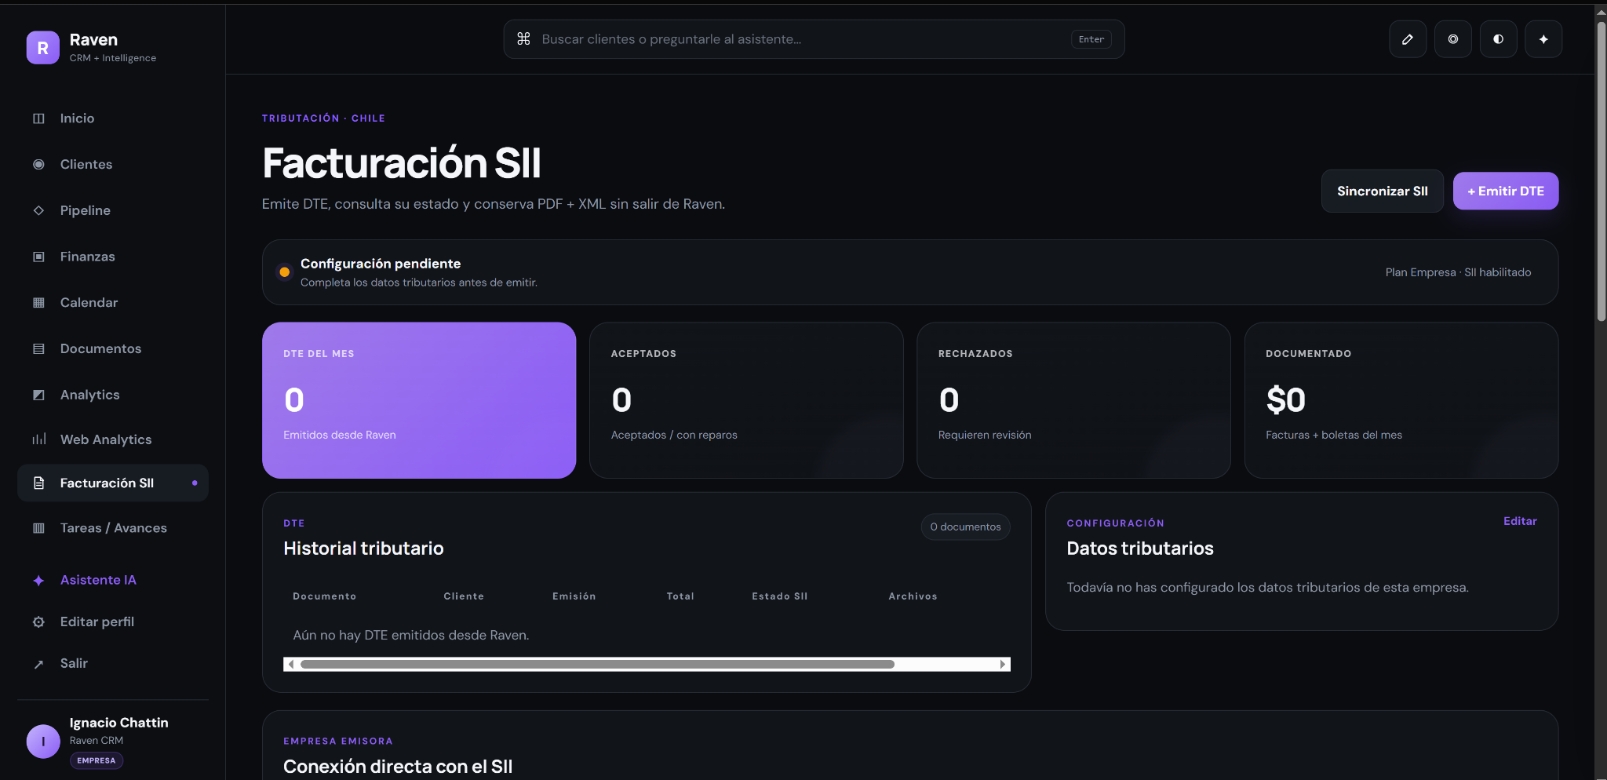
Task: Open Web Analytics section
Action: [x=113, y=439]
